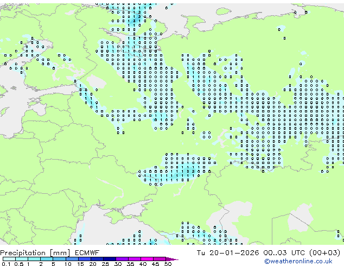
Task: Click the over-50 mm arrow tip of scale
Action: click(172, 259)
